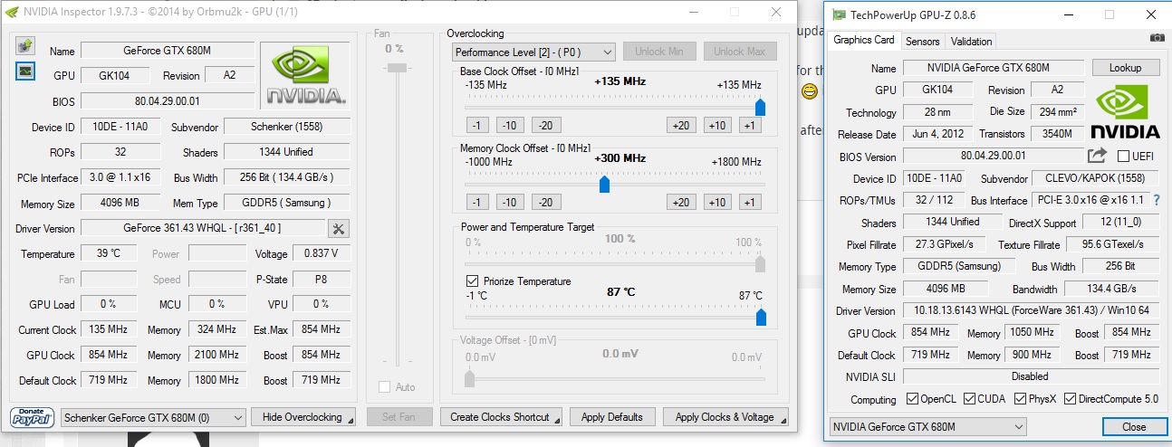Toggle the Priorize Temperature checkbox
The height and width of the screenshot is (447, 1172).
click(472, 281)
